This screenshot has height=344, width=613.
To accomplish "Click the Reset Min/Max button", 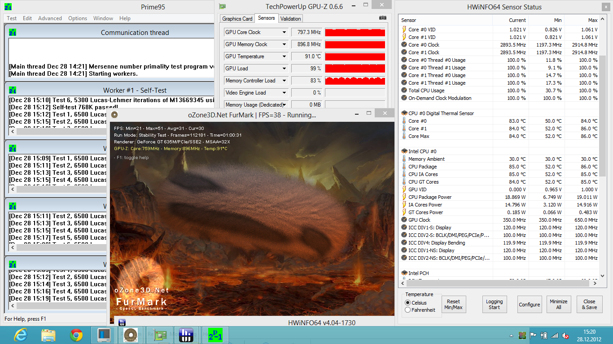I will pos(453,305).
